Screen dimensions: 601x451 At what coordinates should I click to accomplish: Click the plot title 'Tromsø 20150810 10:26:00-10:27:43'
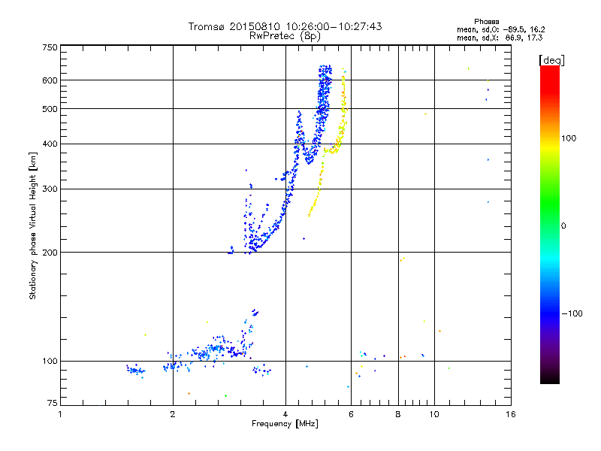[285, 26]
